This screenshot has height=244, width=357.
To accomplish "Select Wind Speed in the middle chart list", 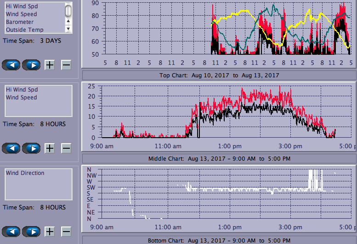I will point(21,98).
